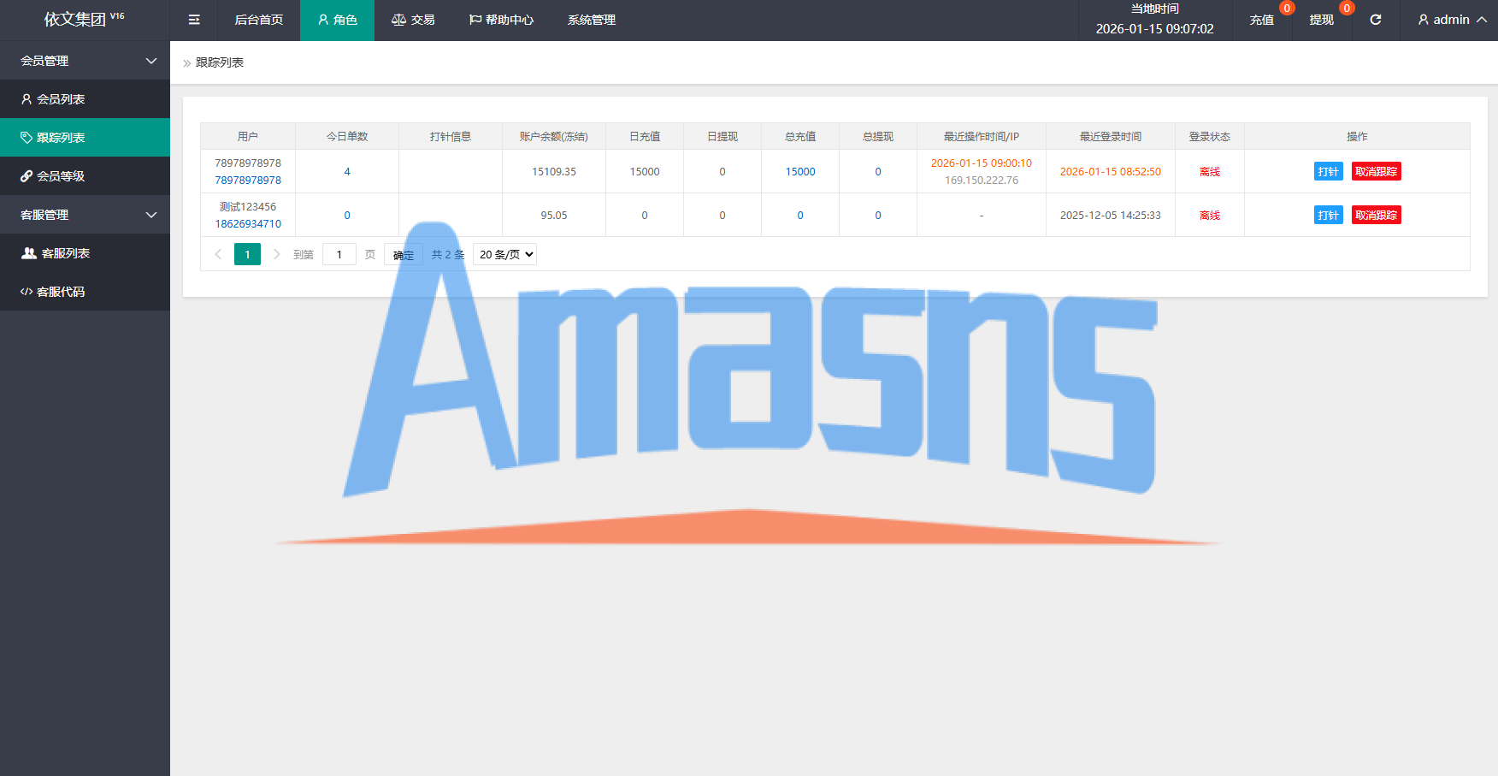Screen dimensions: 1498x776
Task: Open the 后台首页 tab
Action: coord(259,20)
